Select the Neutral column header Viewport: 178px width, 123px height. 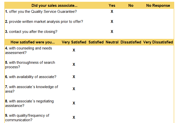pos(112,42)
